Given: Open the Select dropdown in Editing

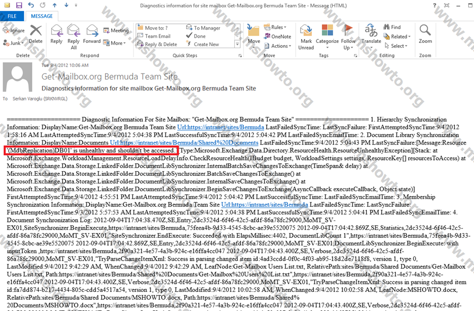Looking at the screenshot, I should (396, 46).
